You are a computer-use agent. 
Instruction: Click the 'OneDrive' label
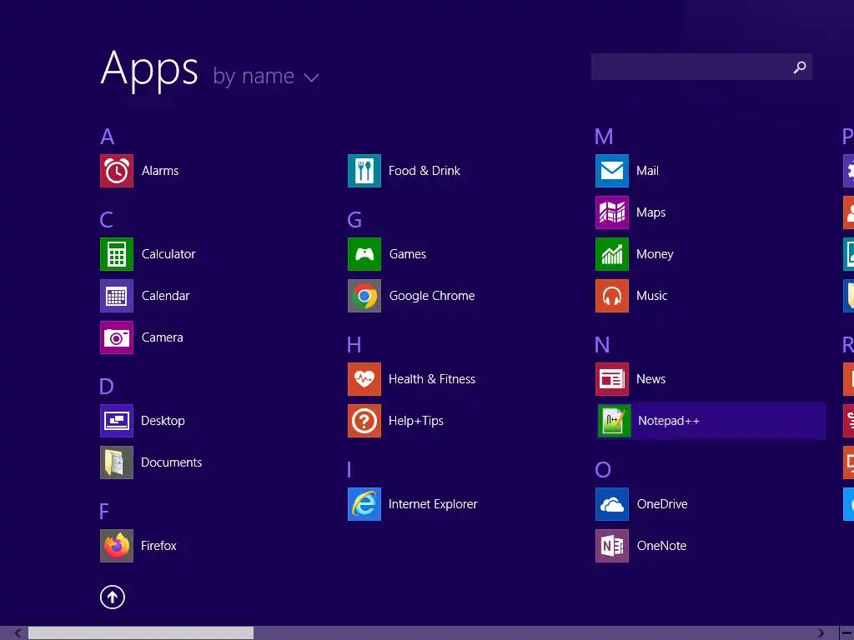[662, 504]
